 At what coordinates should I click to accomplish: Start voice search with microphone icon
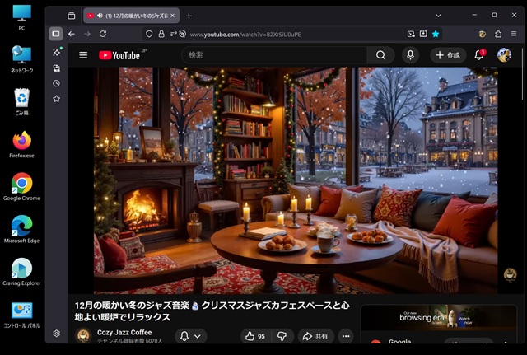[410, 55]
